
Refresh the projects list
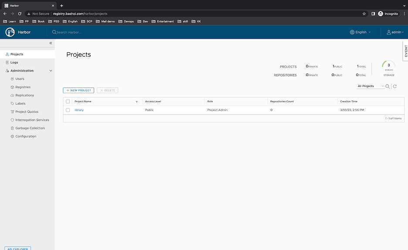click(x=395, y=86)
